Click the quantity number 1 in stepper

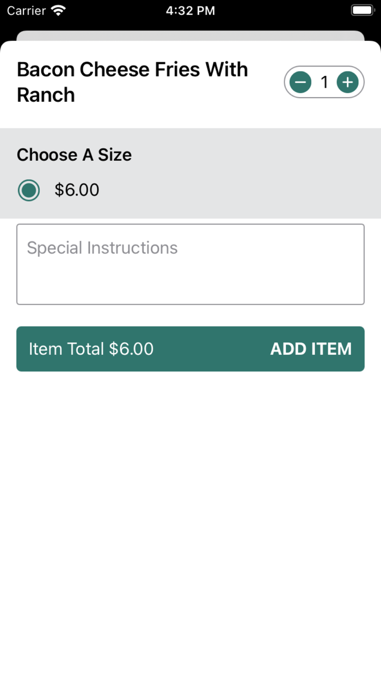pos(324,82)
